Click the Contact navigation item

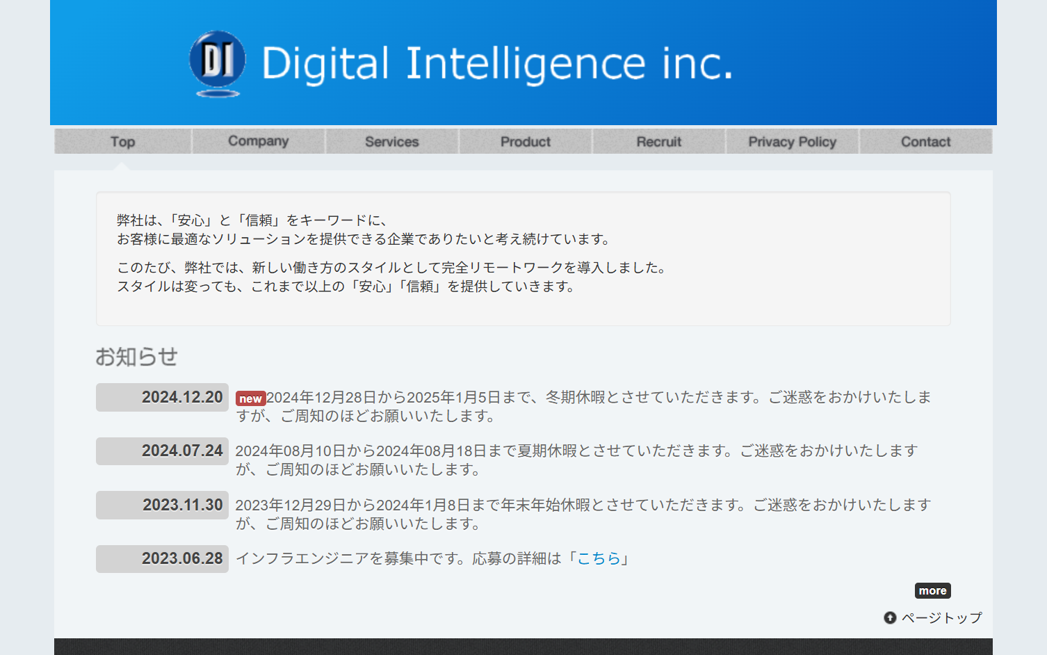pyautogui.click(x=925, y=142)
